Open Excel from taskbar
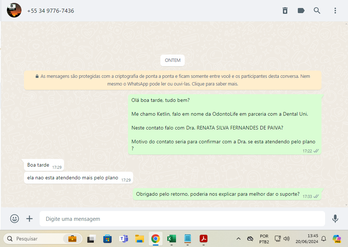 click(172, 239)
